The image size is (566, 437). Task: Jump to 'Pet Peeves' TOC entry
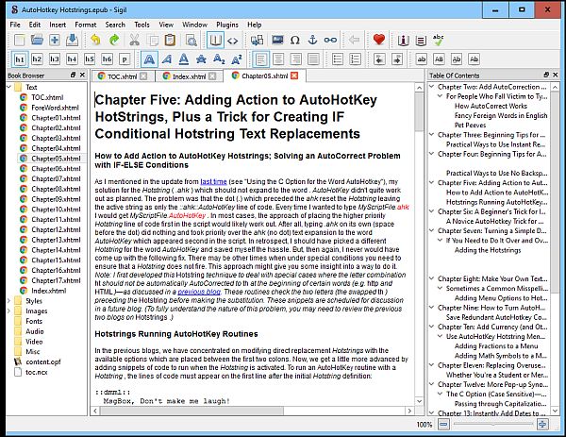471,125
